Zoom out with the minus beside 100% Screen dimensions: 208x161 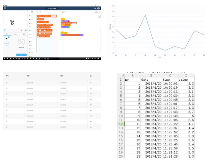[93, 12]
